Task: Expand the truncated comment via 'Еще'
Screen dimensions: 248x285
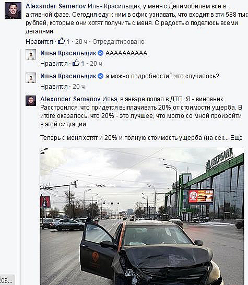Action: coord(237,138)
